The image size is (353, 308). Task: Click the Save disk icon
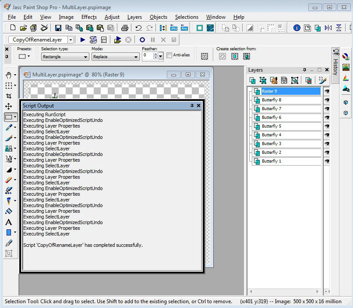pyautogui.click(x=58, y=28)
